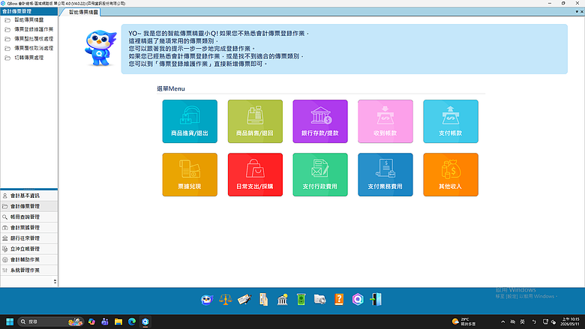Select the 立沖立帳管理 module
Viewport: 585px width, 329px height.
tap(29, 249)
